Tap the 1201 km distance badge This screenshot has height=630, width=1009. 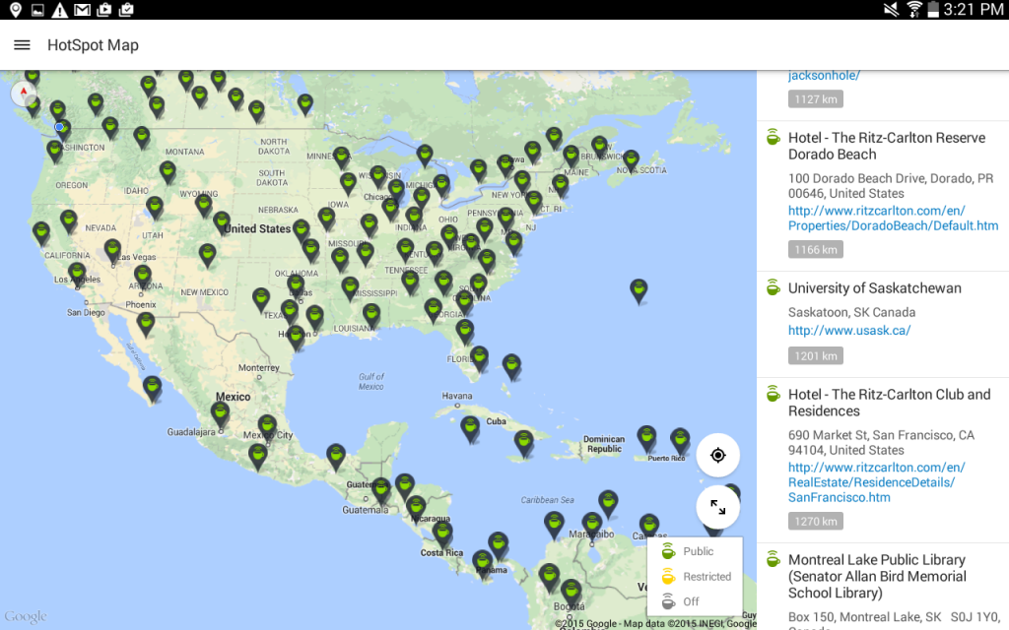[815, 355]
